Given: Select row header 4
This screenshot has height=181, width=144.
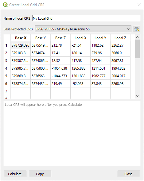Looking at the screenshot, I should point(7,68).
